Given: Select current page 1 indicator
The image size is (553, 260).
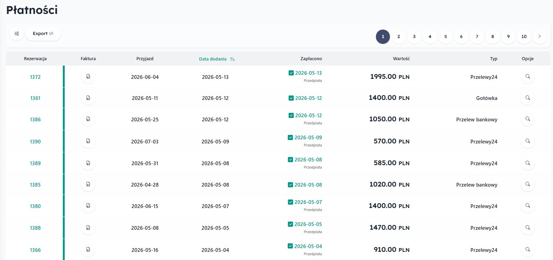Looking at the screenshot, I should coord(383,37).
